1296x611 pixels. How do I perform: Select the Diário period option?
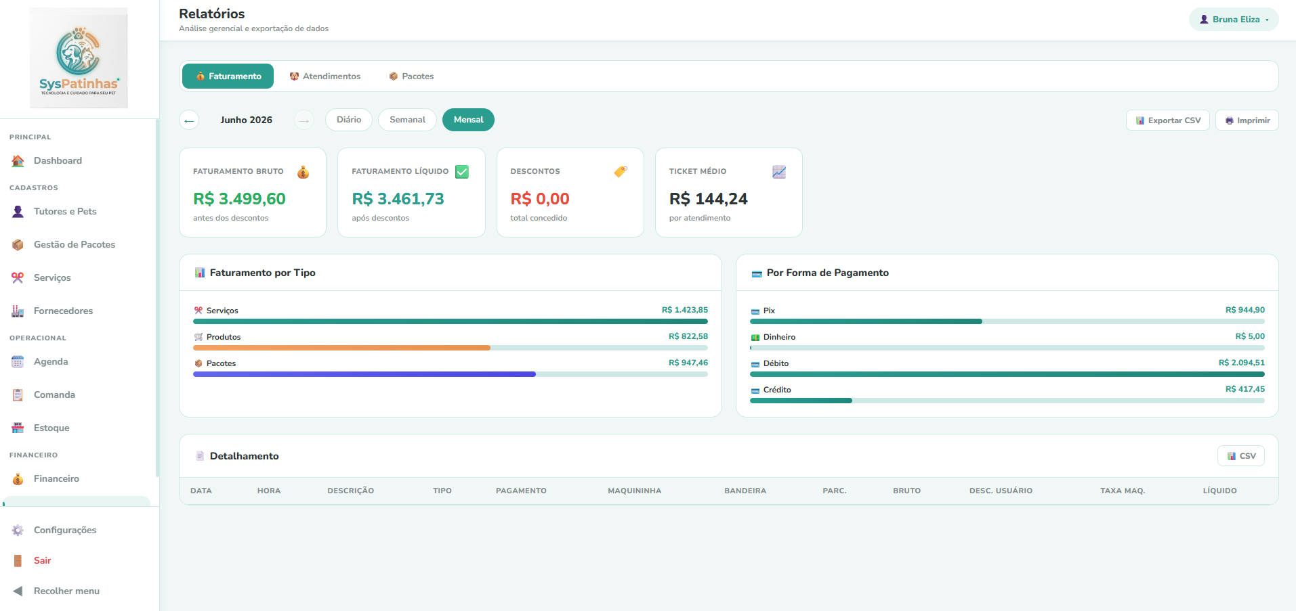tap(349, 120)
